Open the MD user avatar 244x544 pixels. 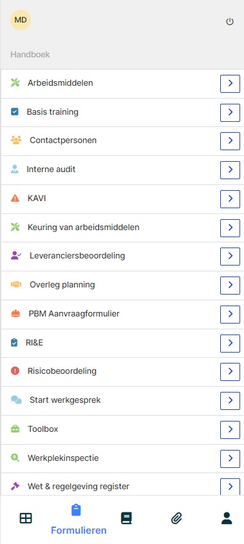point(21,20)
